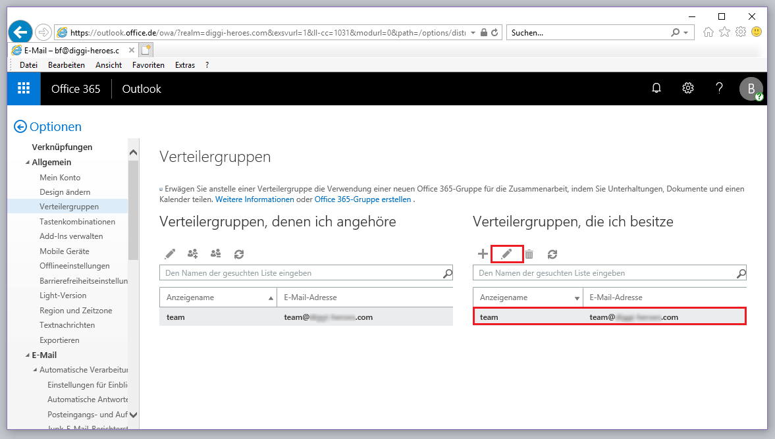This screenshot has height=439, width=775.
Task: Edit the selected owned distribution group
Action: click(x=506, y=254)
